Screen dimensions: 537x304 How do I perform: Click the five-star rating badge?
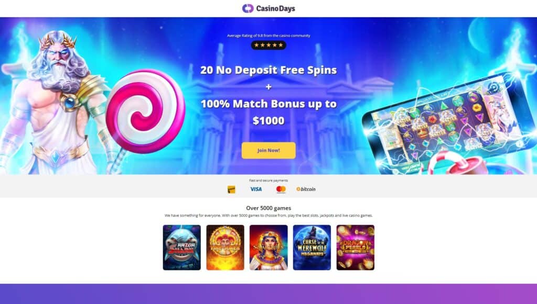pyautogui.click(x=268, y=45)
